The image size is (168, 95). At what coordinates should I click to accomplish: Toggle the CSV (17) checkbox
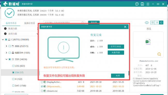(x=13, y=72)
